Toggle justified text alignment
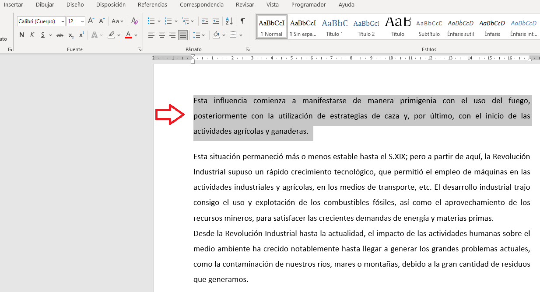The width and height of the screenshot is (540, 292). [182, 35]
